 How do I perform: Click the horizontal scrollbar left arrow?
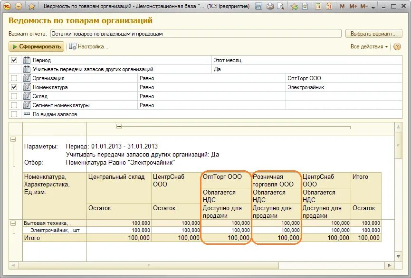13,265
